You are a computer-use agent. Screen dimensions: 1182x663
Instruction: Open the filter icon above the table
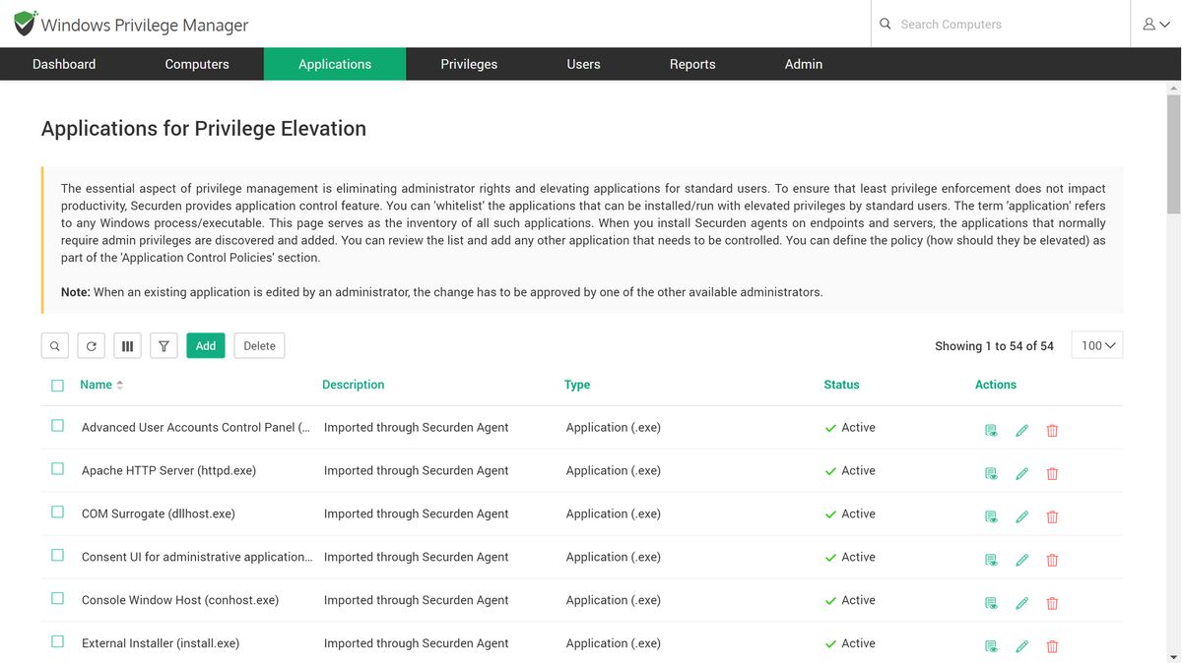click(x=164, y=345)
